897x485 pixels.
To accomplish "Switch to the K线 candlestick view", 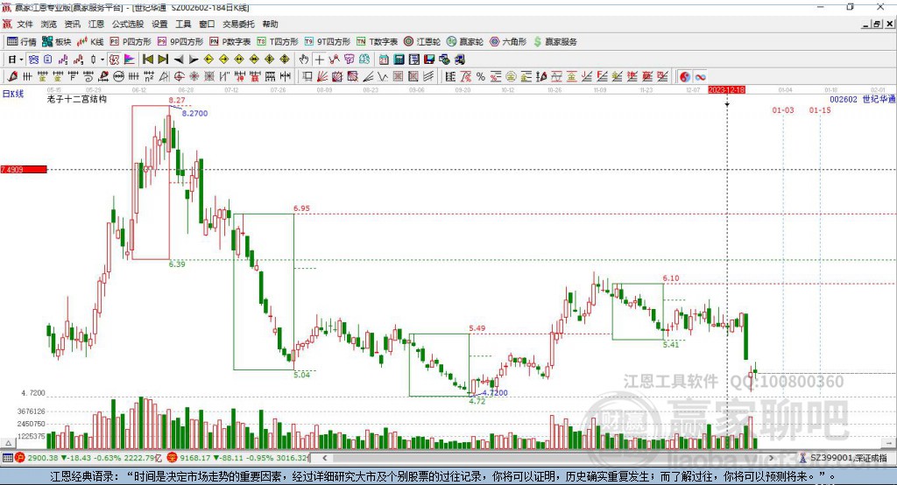I will click(x=90, y=42).
